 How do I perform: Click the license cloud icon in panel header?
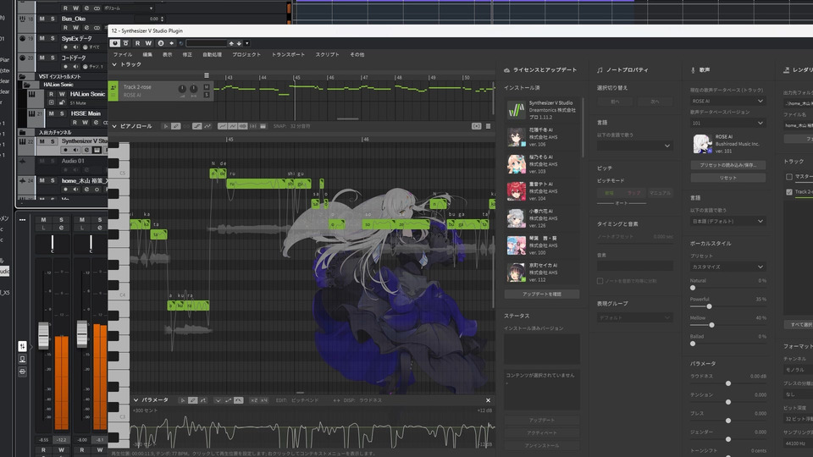coord(506,70)
